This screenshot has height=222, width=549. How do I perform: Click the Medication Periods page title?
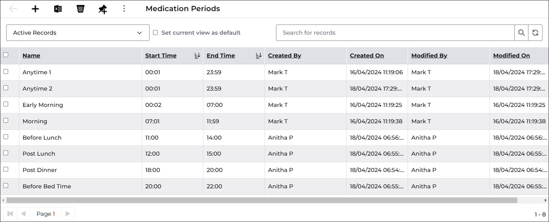(x=183, y=9)
